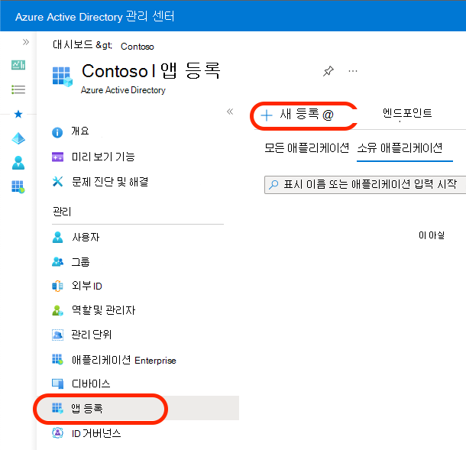Open enterprise applications grid icon in left rail
The image size is (466, 450).
click(18, 187)
